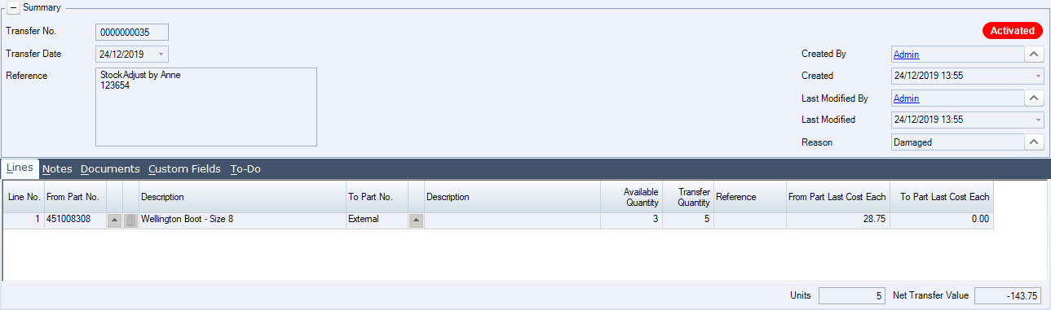Select Transfer Quantity cell in line 1

pos(687,220)
